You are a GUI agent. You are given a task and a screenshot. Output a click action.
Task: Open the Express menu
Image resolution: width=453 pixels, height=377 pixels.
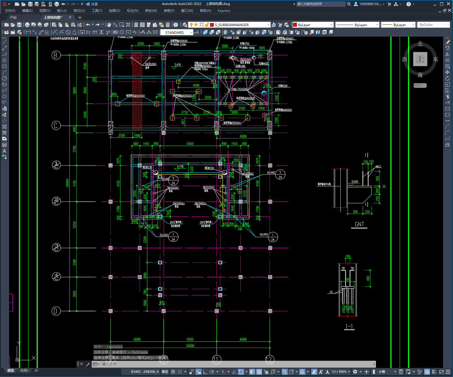click(x=224, y=11)
